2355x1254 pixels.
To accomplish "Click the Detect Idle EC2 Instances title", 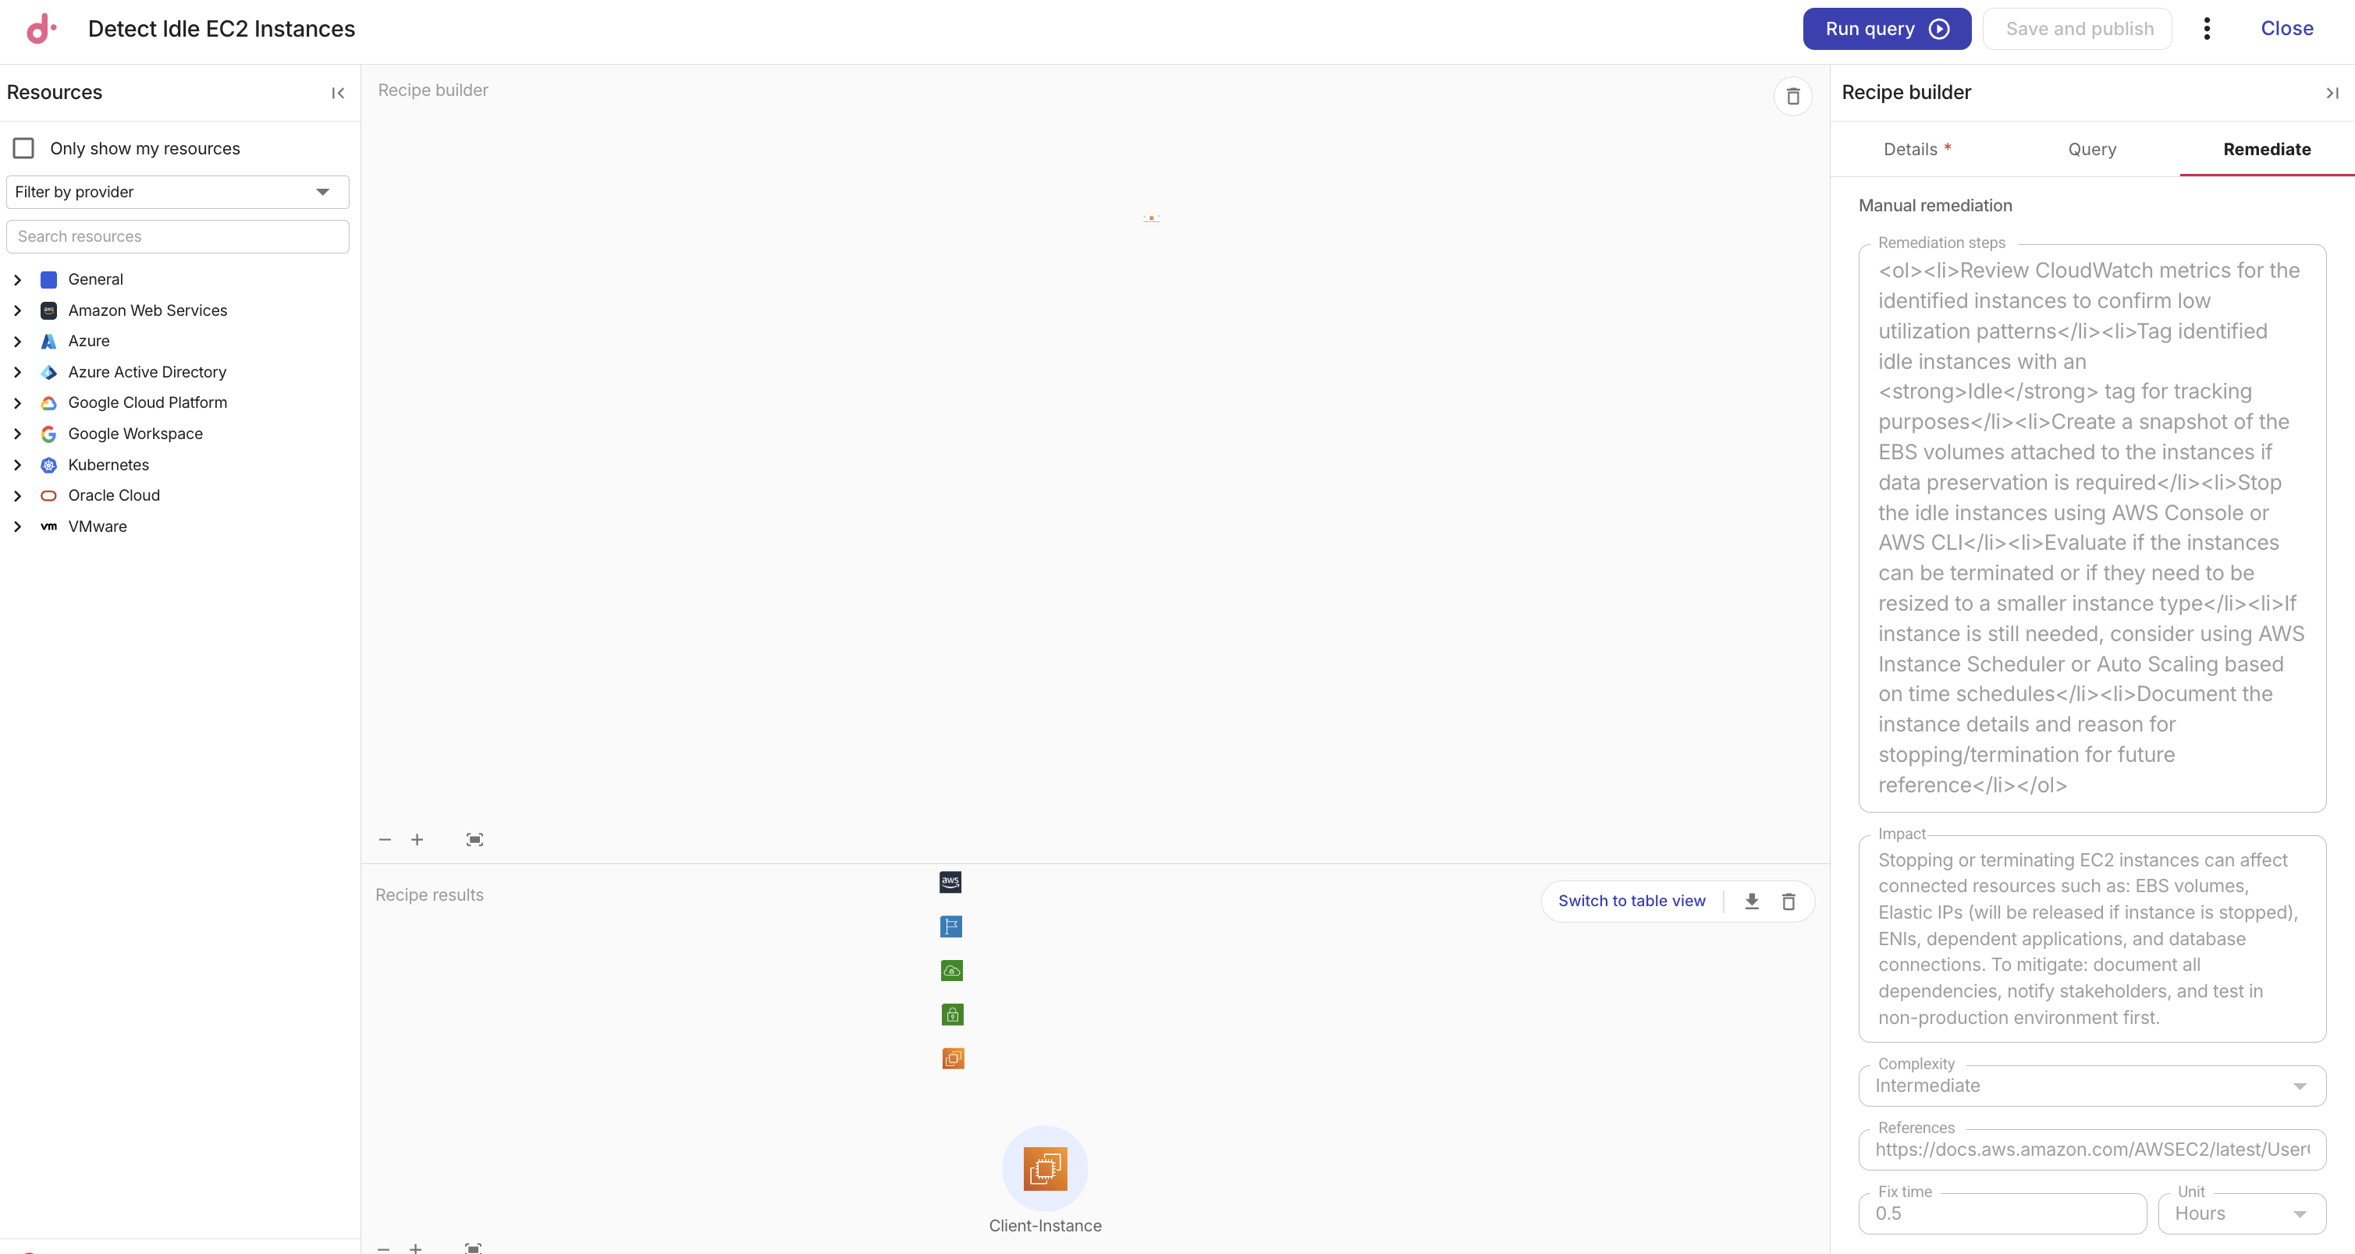I will click(222, 28).
